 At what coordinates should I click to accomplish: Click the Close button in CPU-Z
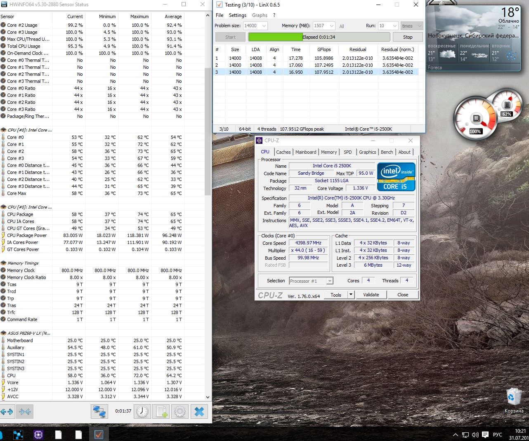point(403,295)
